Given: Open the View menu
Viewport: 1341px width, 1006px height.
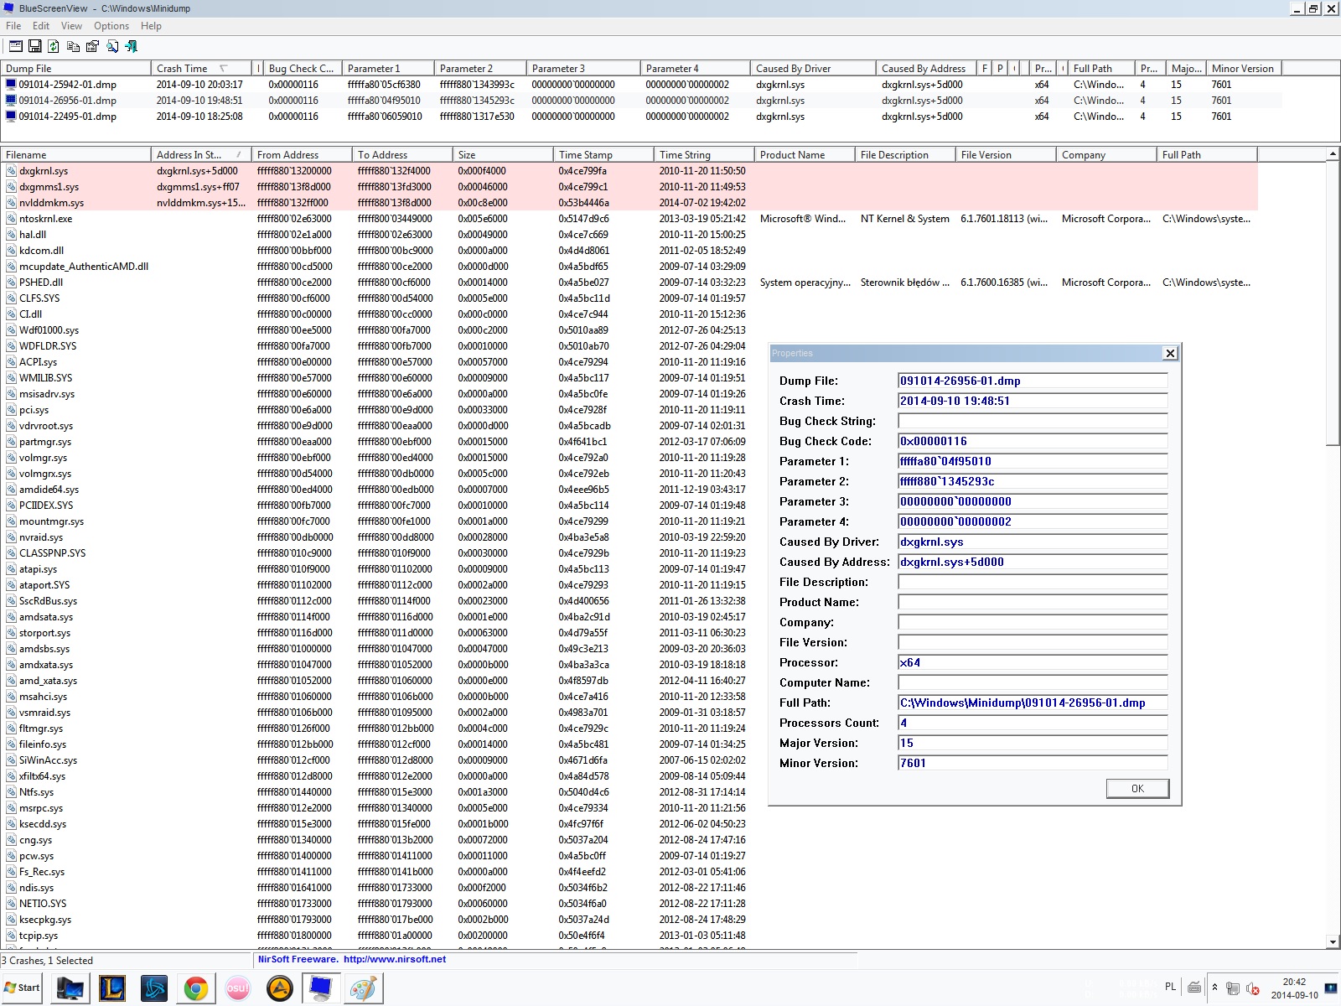Looking at the screenshot, I should pyautogui.click(x=72, y=26).
